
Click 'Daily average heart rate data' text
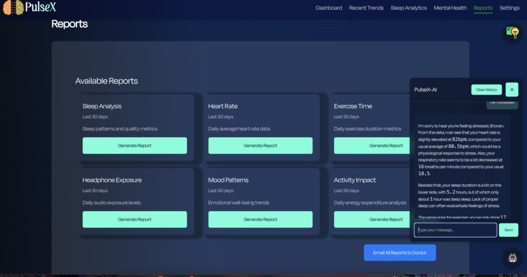pyautogui.click(x=239, y=129)
